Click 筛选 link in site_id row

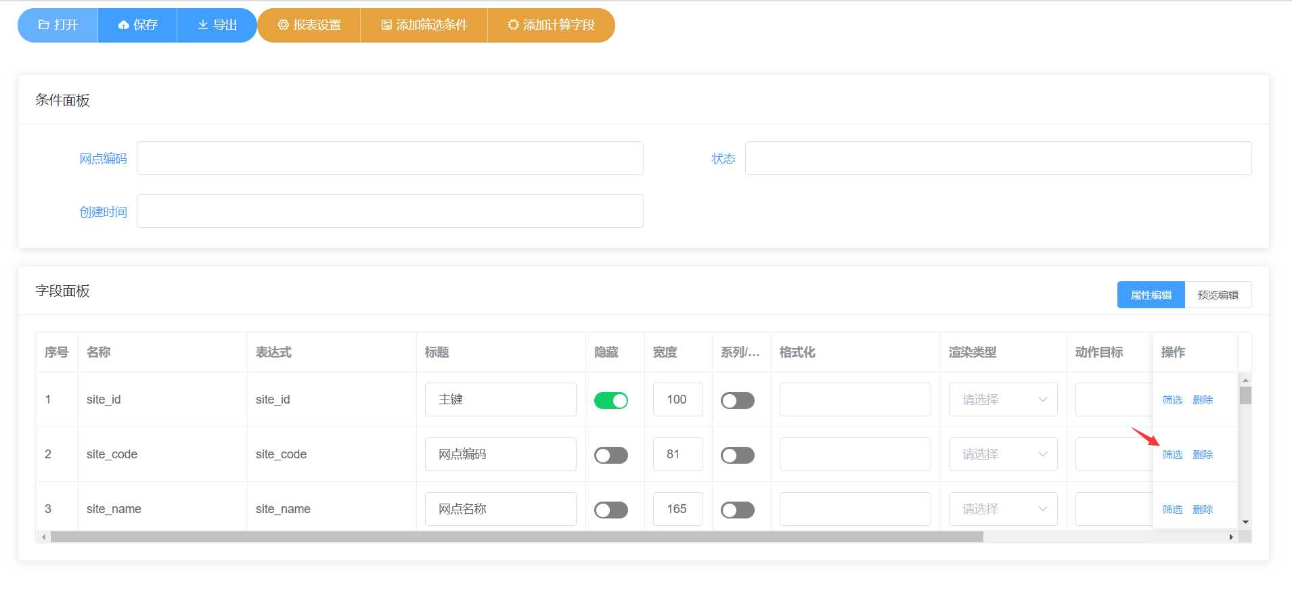pos(1172,400)
